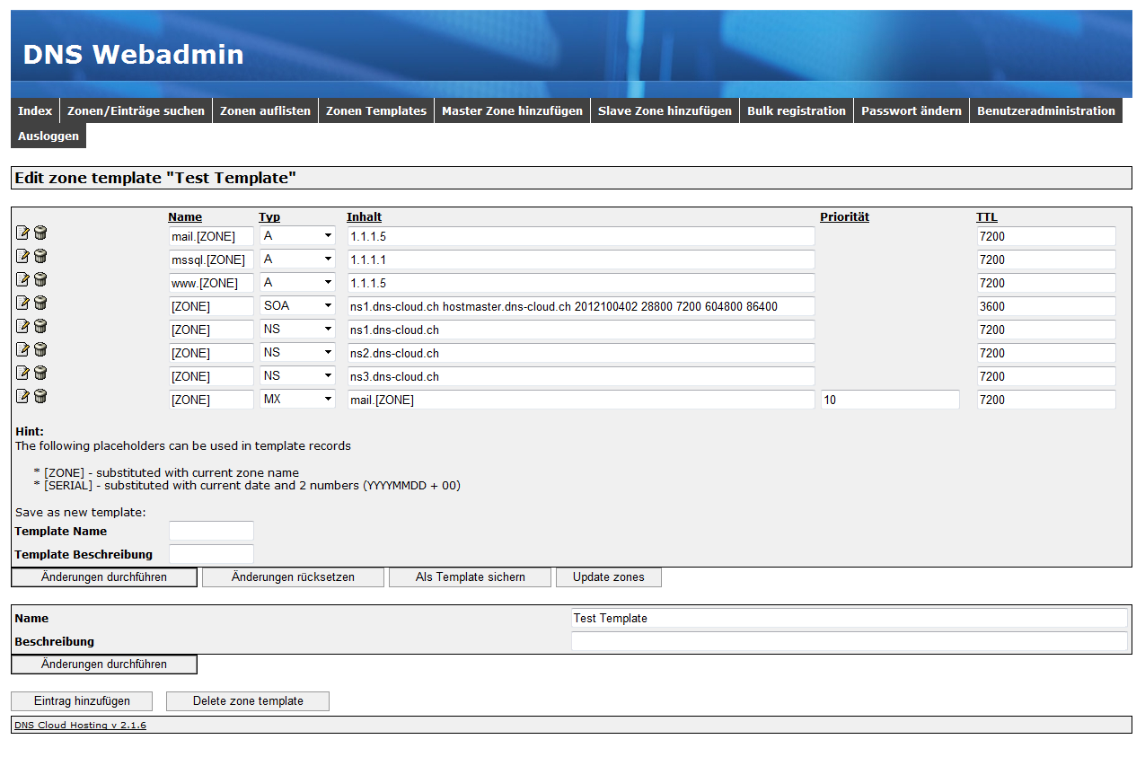1145x757 pixels.
Task: Open the Typ dropdown for ns1.dns-cloud.ch
Action: 297,330
